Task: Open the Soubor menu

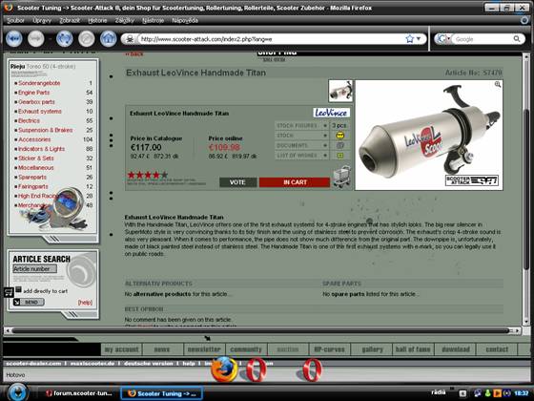Action: 15,20
